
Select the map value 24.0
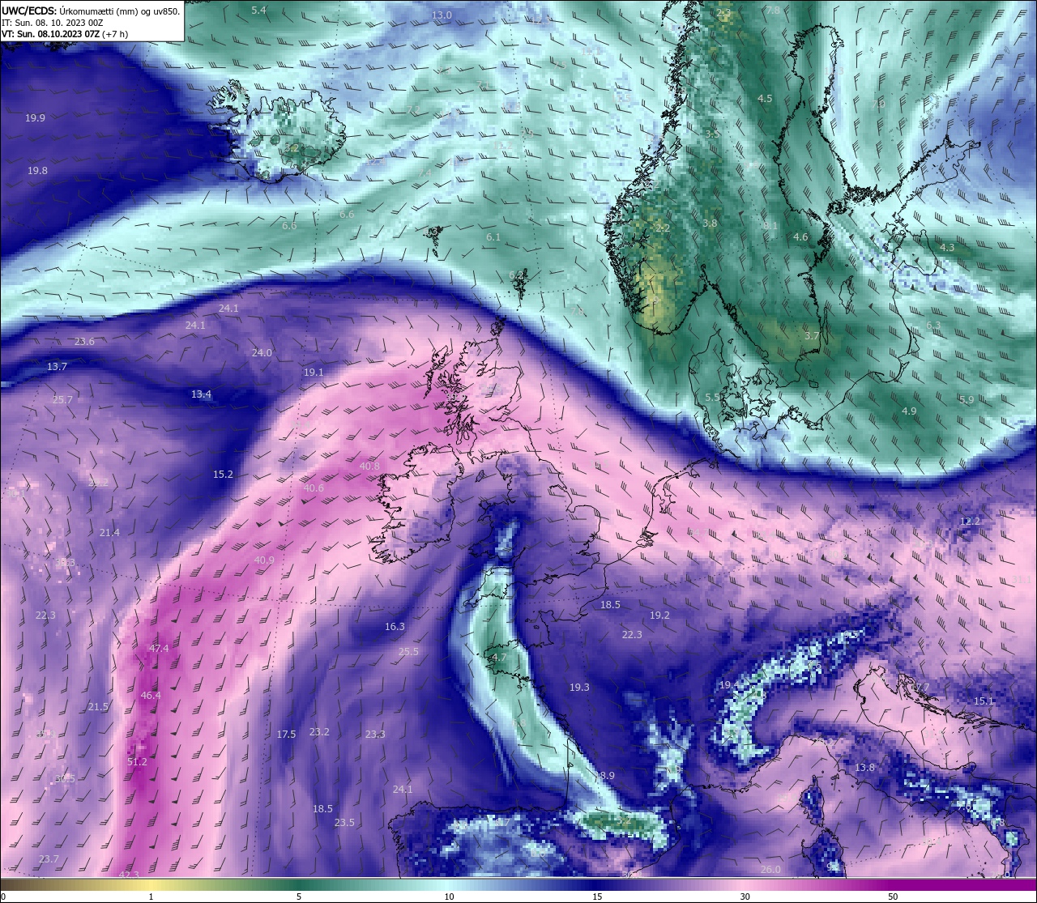262,352
